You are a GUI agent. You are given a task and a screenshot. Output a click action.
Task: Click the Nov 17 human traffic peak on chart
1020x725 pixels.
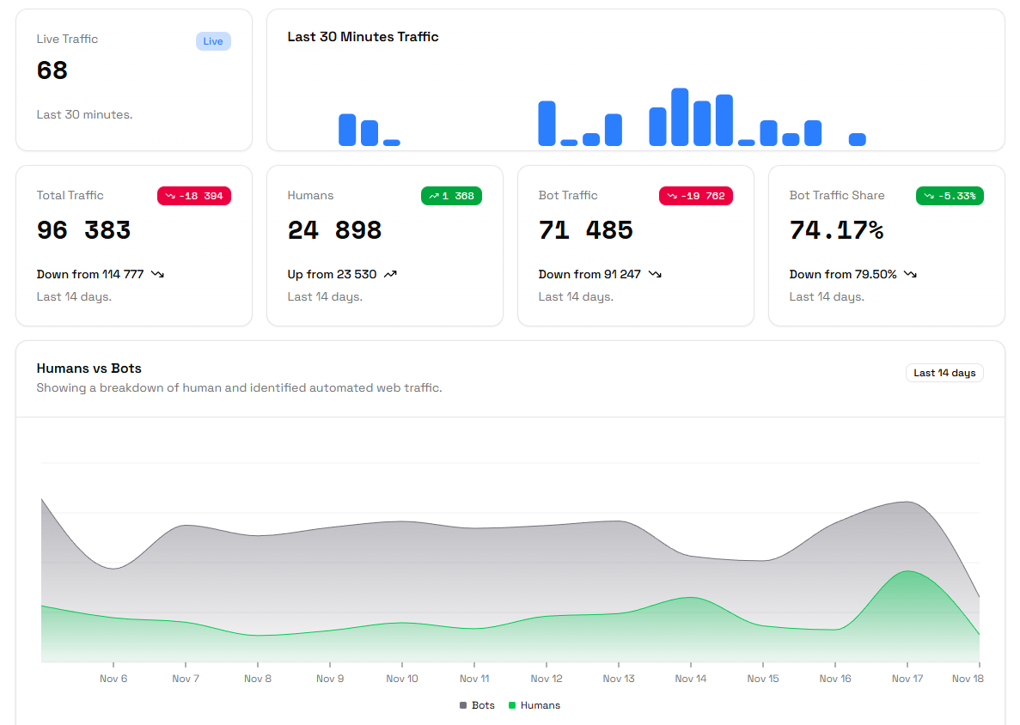click(907, 572)
